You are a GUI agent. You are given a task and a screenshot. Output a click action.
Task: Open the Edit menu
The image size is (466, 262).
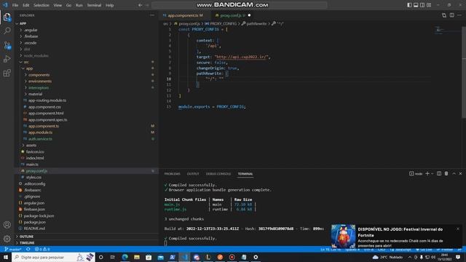[26, 5]
